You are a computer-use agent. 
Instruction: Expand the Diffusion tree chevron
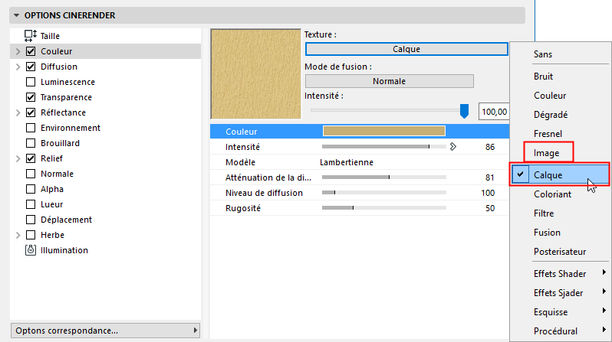(18, 67)
